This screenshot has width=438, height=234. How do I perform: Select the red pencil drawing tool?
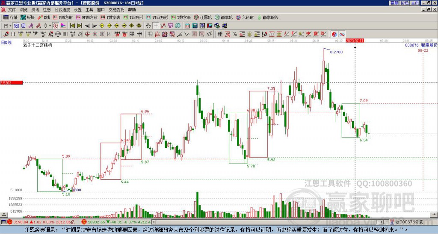coord(6,34)
